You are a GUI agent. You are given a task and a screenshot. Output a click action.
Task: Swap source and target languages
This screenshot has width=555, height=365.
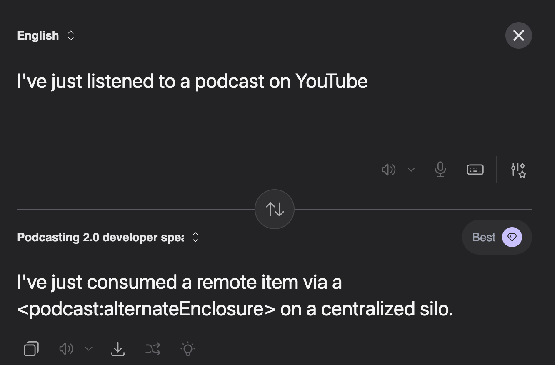click(275, 209)
